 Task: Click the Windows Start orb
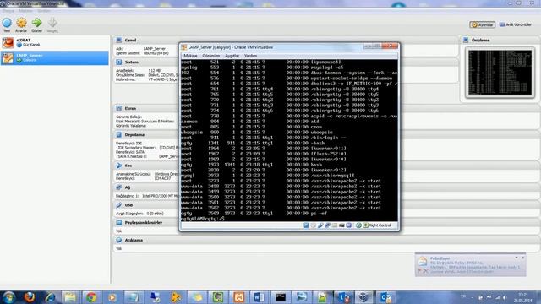8,296
